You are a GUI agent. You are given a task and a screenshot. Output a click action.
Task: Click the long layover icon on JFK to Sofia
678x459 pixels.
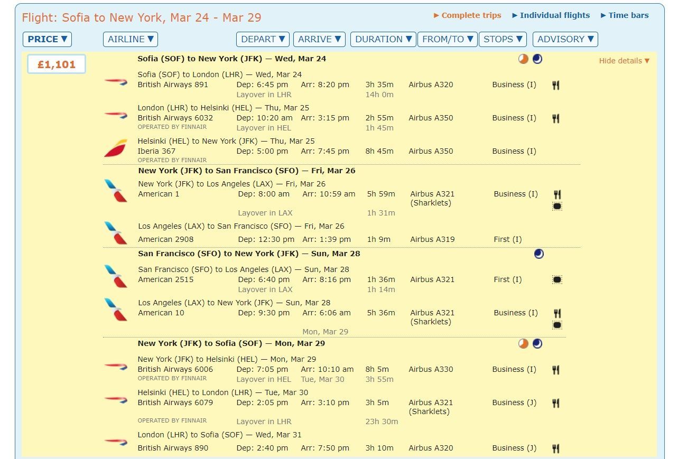(x=523, y=344)
